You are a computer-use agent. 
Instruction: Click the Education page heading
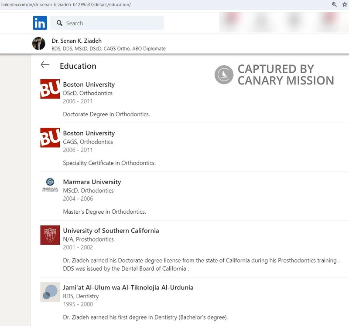coord(78,66)
